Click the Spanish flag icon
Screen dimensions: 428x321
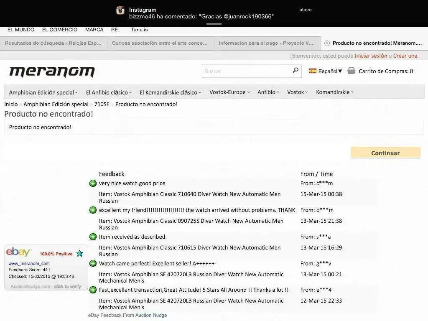click(x=313, y=71)
